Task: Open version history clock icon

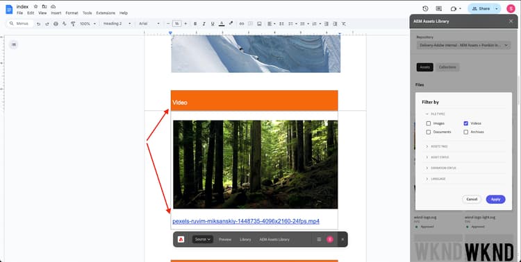Action: [x=425, y=8]
